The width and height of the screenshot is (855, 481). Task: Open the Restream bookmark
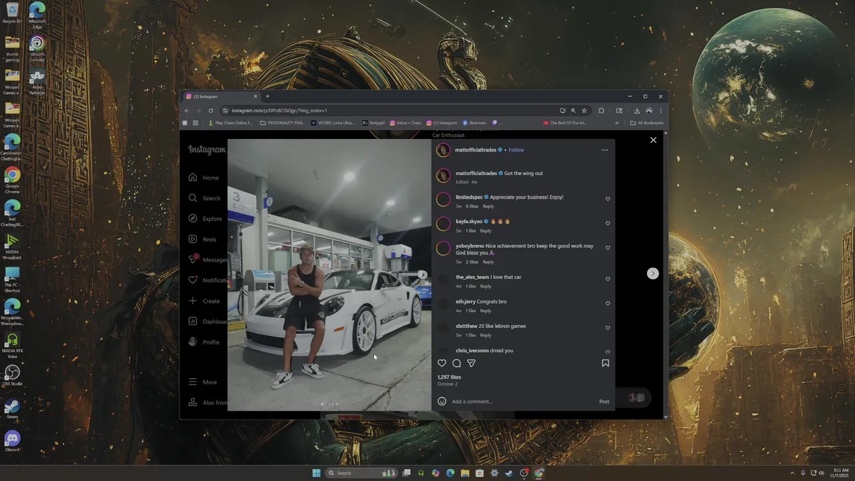474,123
